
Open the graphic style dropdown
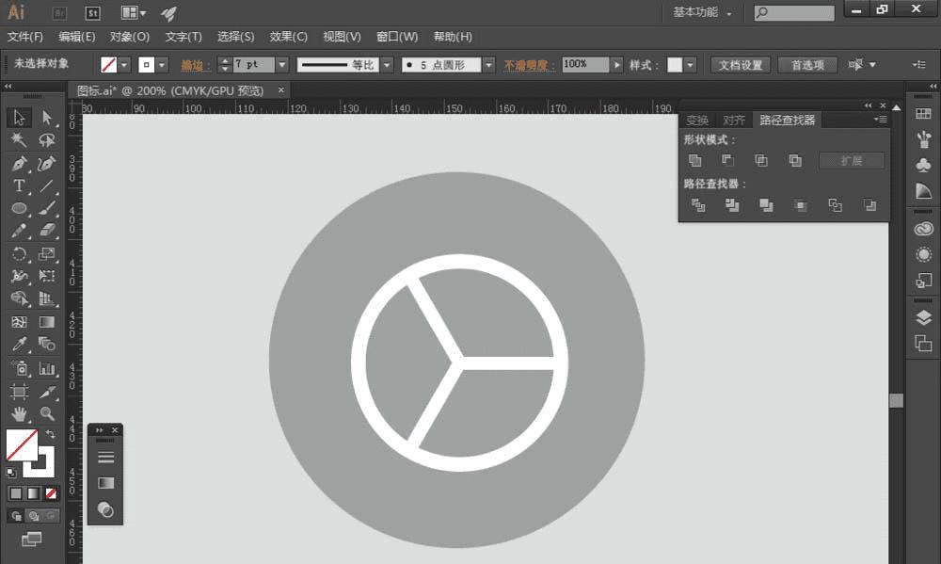pyautogui.click(x=690, y=64)
